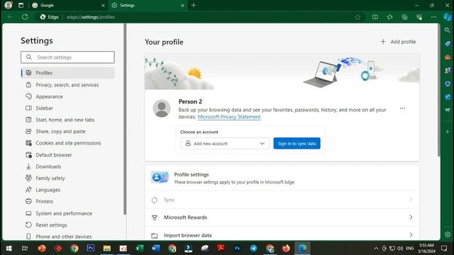
Task: Open Copilot icon in top corner
Action: [448, 17]
